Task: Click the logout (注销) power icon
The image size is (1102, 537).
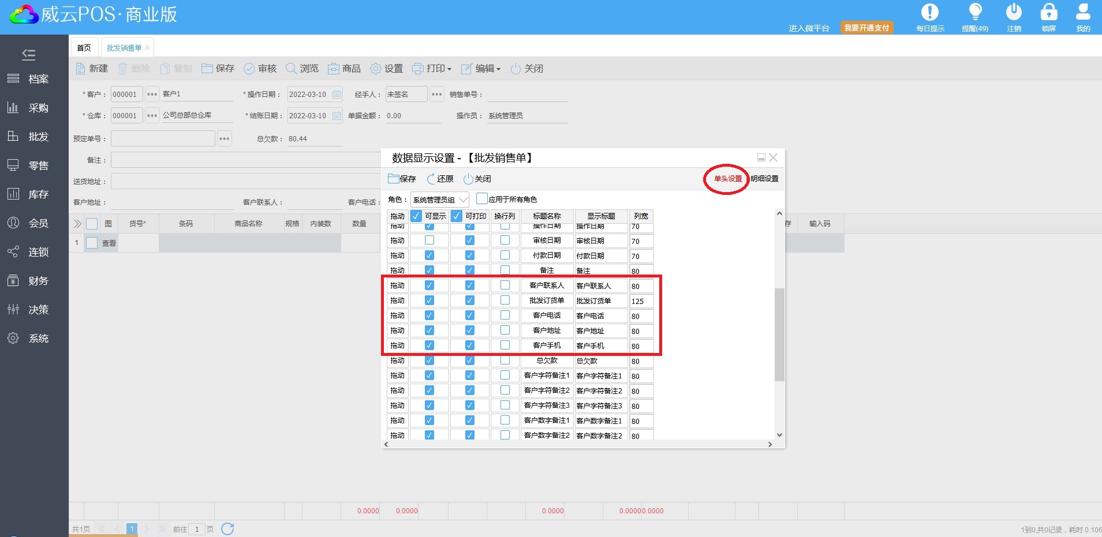Action: coord(1014,13)
